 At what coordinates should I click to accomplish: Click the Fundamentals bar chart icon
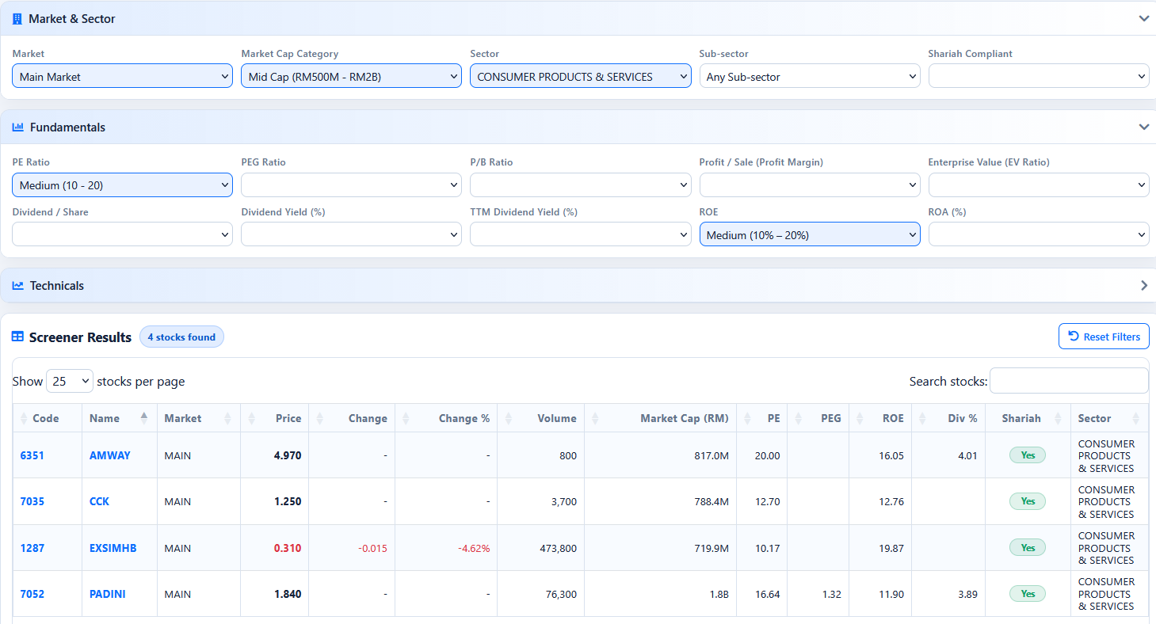tap(17, 127)
